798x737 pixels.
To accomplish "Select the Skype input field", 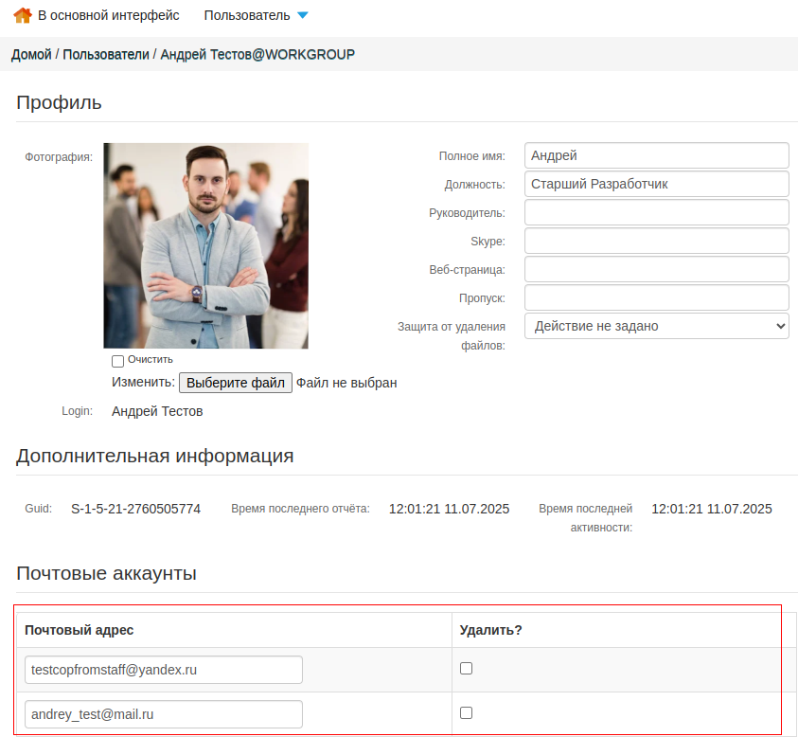I will (656, 241).
